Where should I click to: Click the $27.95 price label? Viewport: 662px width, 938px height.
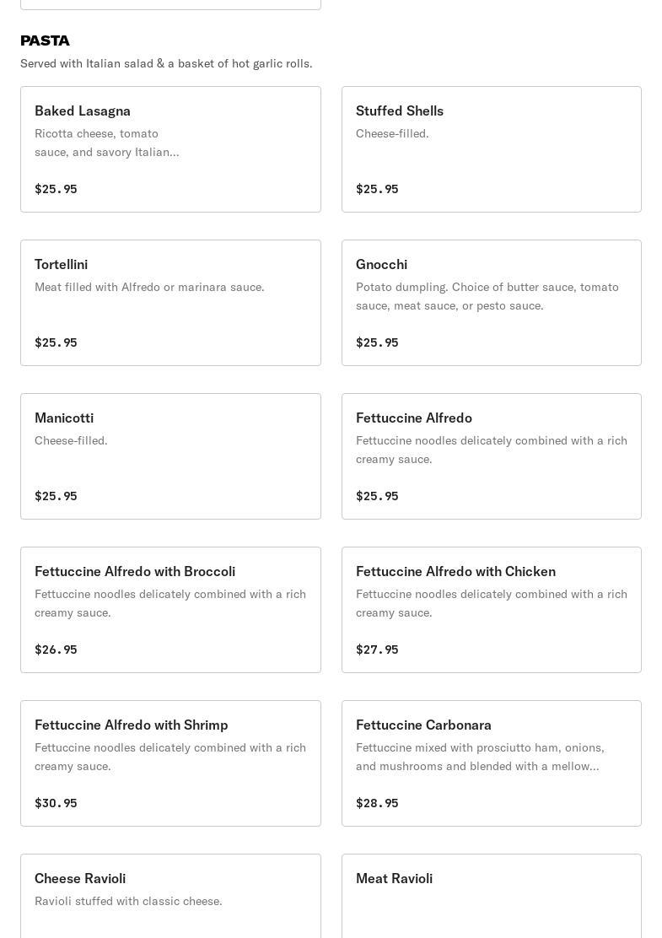pos(377,650)
